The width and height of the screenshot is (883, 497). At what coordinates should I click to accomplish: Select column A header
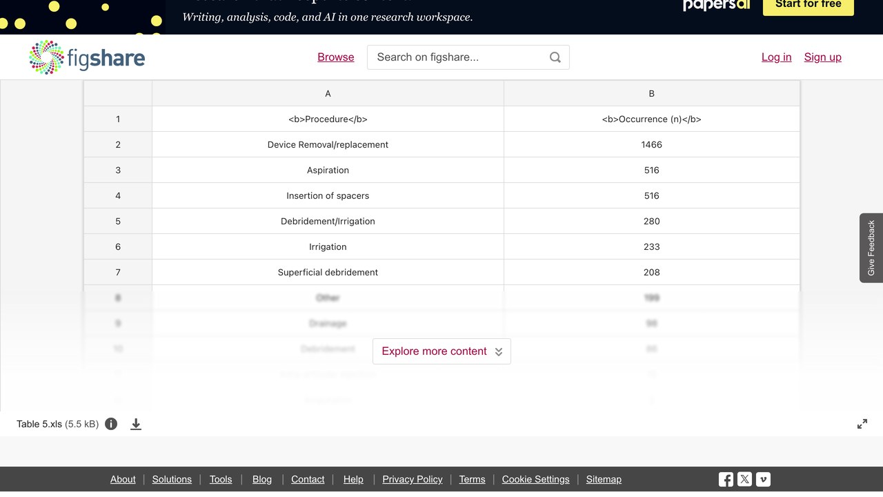click(x=328, y=93)
